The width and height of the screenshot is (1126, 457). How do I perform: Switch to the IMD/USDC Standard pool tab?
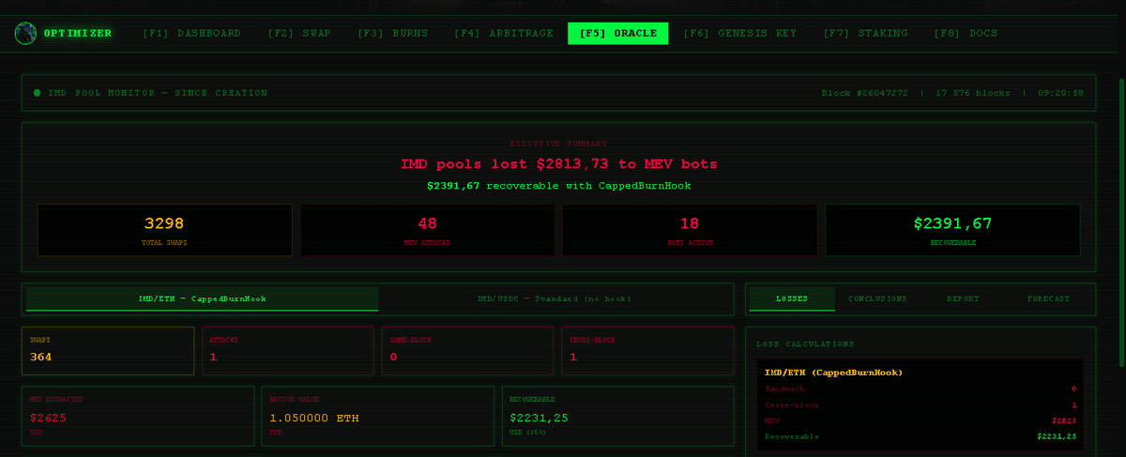click(x=554, y=298)
